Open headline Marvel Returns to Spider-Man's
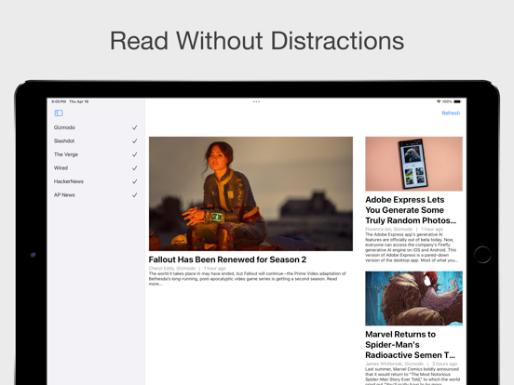Viewport: 514px width, 385px height. (x=410, y=344)
